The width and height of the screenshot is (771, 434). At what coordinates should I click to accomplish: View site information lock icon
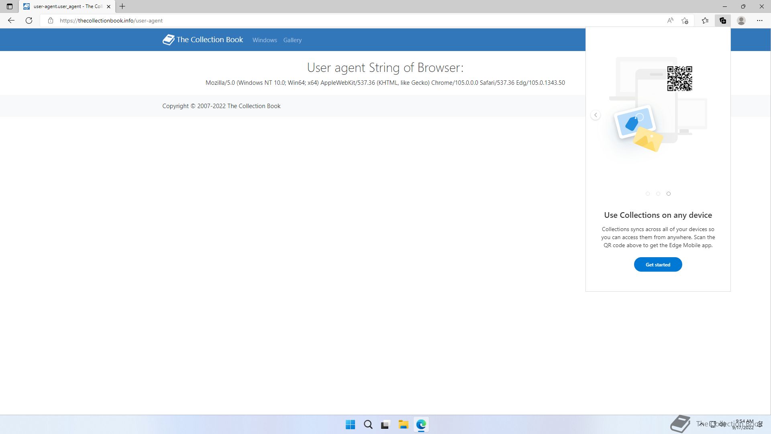click(x=51, y=20)
